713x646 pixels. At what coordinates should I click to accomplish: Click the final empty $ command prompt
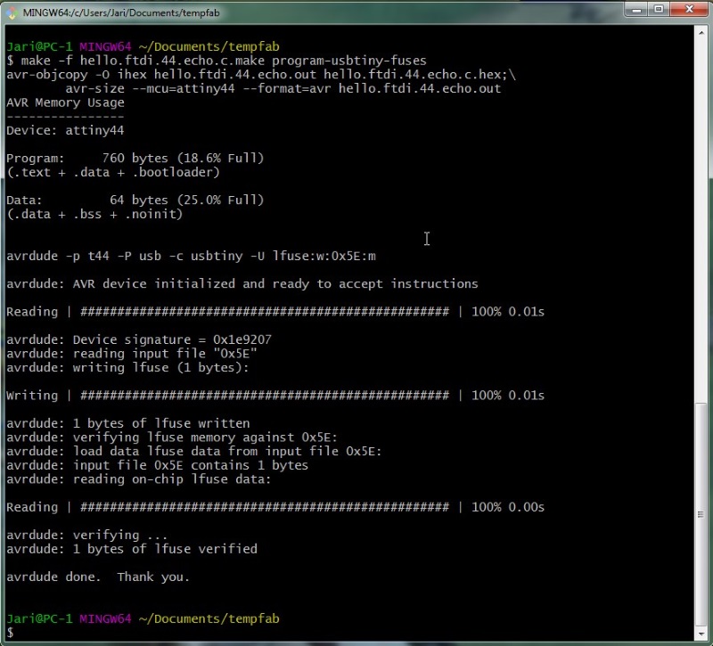[x=10, y=633]
